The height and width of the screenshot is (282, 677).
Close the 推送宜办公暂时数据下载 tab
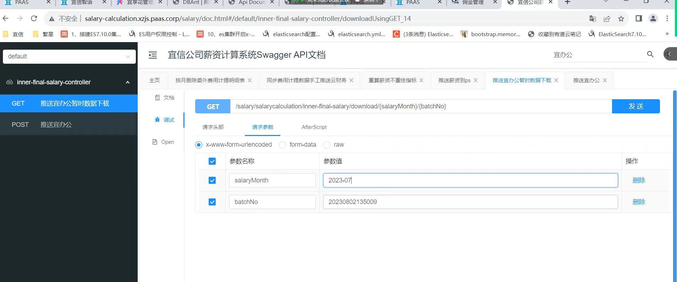[x=556, y=80]
